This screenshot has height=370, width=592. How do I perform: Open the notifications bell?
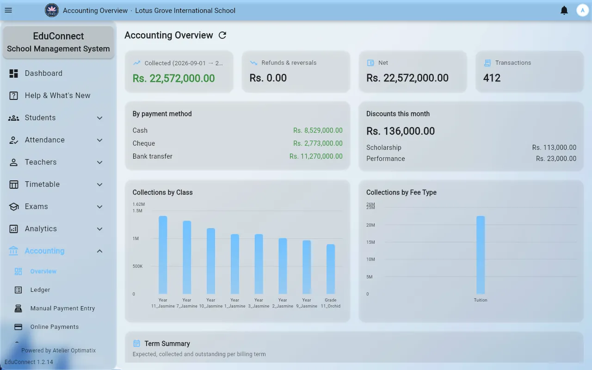coord(564,10)
